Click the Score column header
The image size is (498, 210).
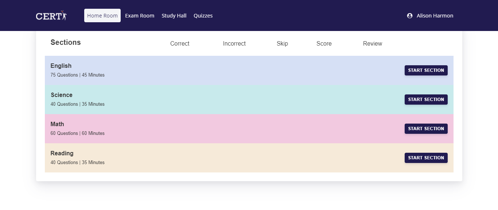click(x=324, y=44)
